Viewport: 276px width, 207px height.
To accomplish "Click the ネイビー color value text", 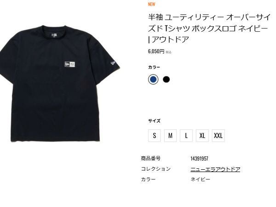I will pyautogui.click(x=200, y=179).
